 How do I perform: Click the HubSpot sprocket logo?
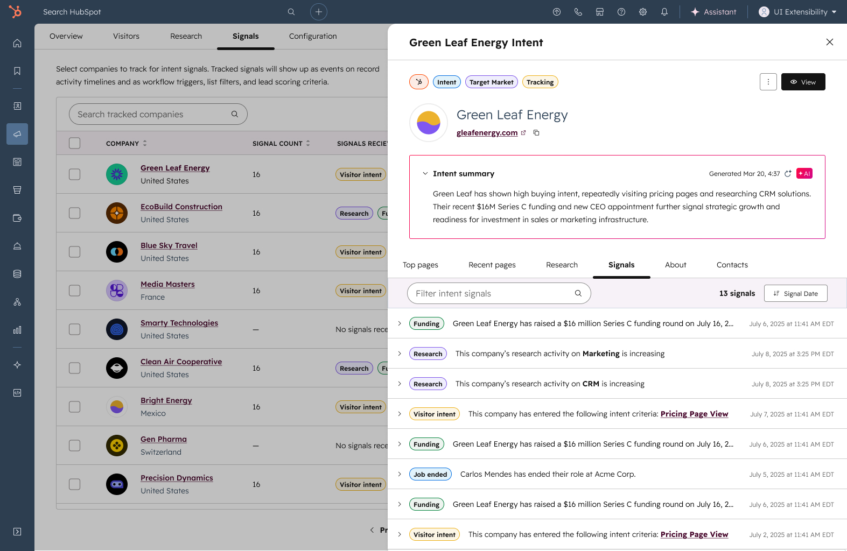tap(16, 11)
